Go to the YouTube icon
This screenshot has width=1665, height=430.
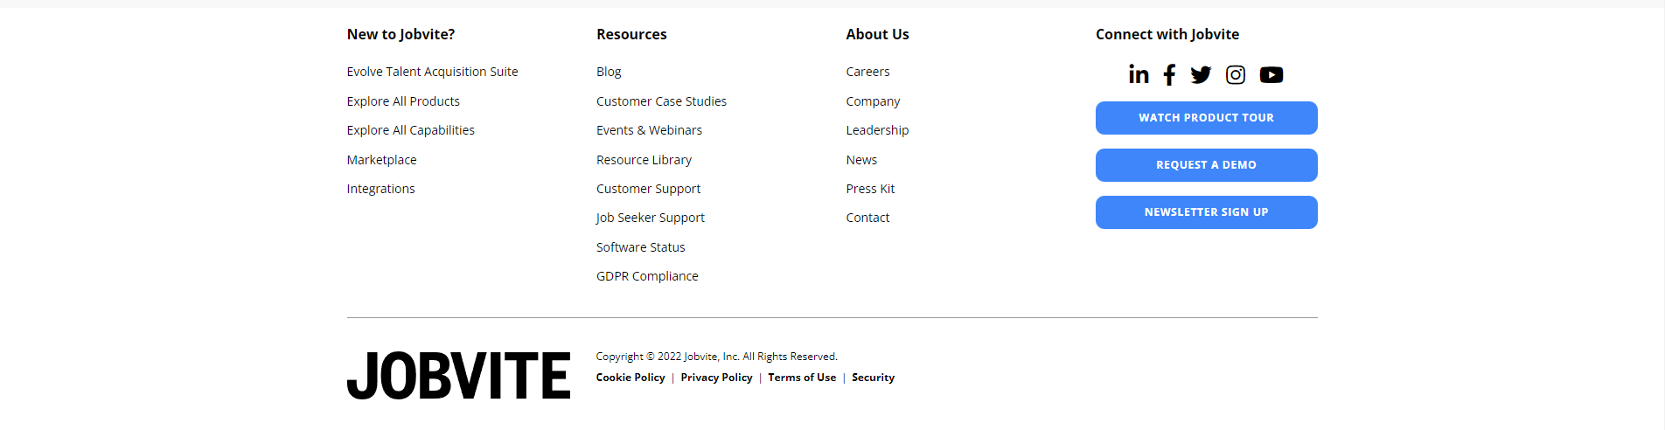1271,74
